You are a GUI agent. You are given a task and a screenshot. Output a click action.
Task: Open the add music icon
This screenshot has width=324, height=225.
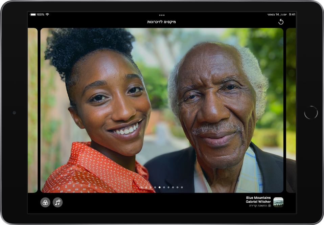(57, 202)
